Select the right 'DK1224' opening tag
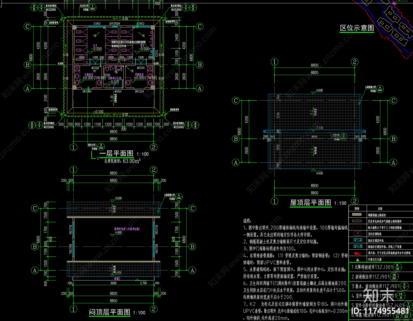 [x=139, y=91]
